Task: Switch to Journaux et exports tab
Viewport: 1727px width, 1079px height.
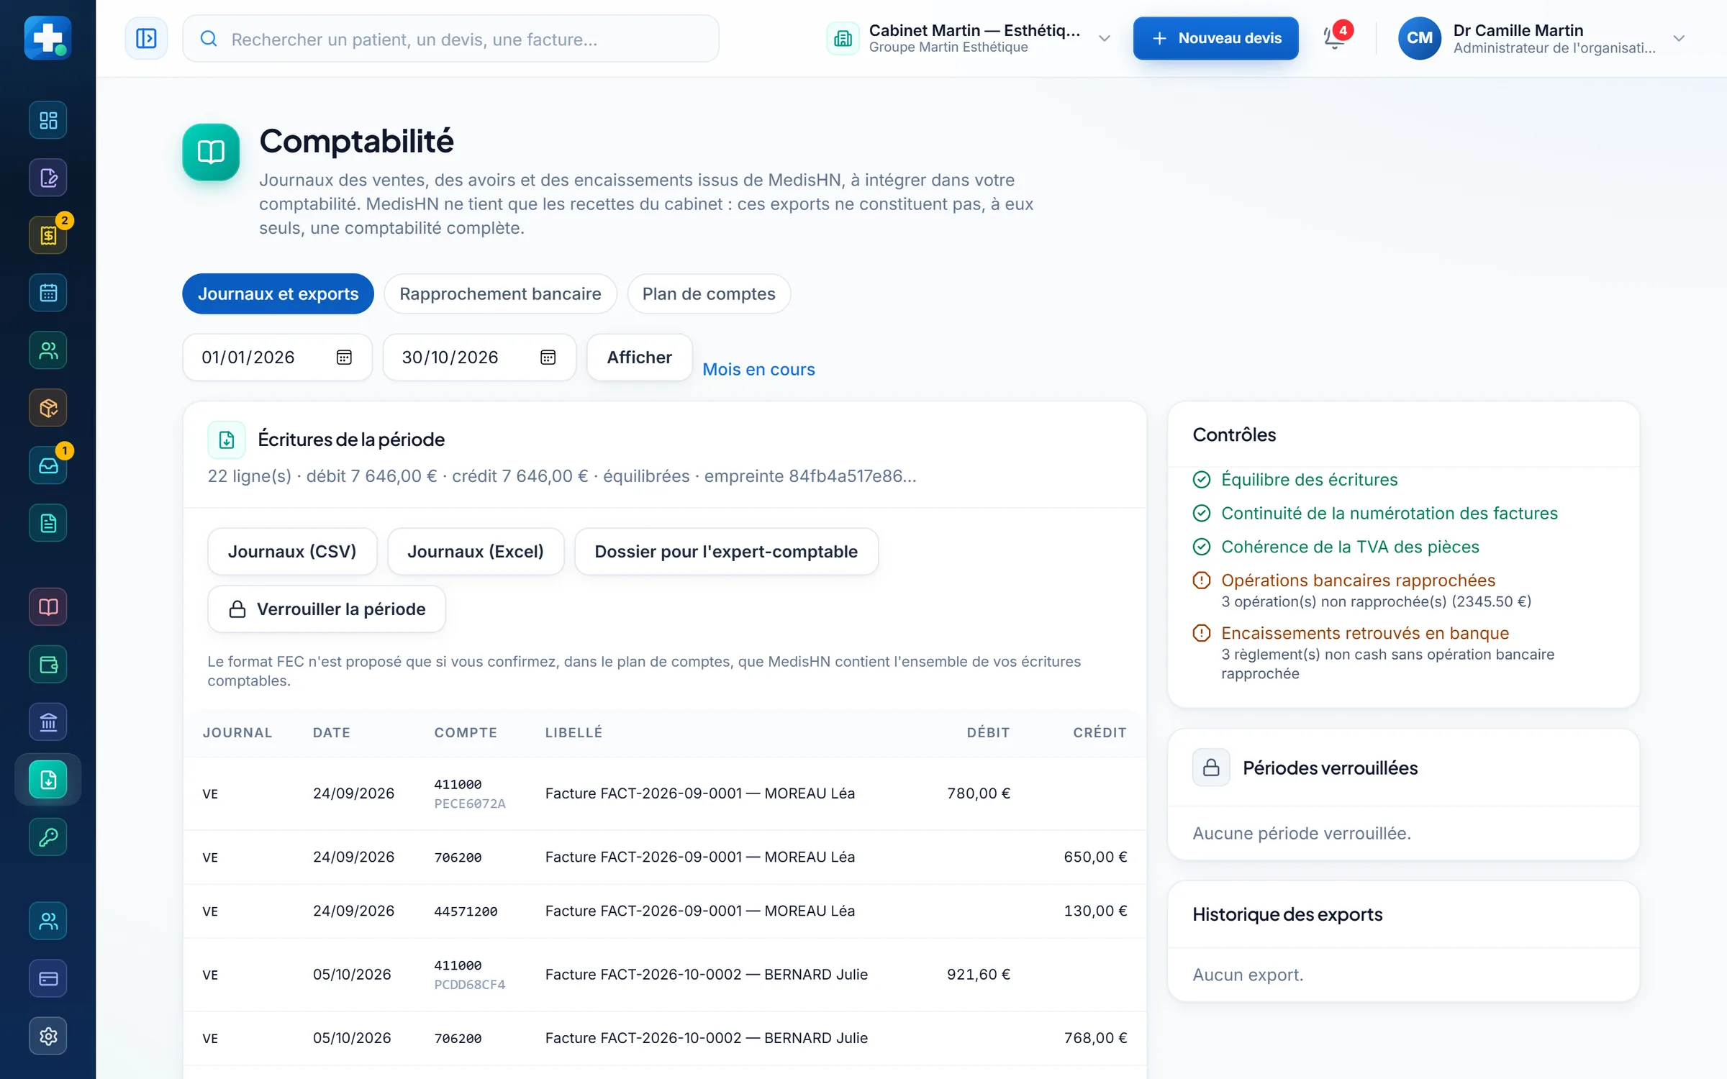Action: [x=278, y=293]
